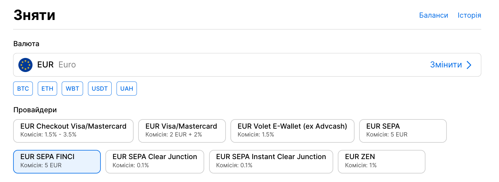
Task: Open the Історія link
Action: pos(469,15)
